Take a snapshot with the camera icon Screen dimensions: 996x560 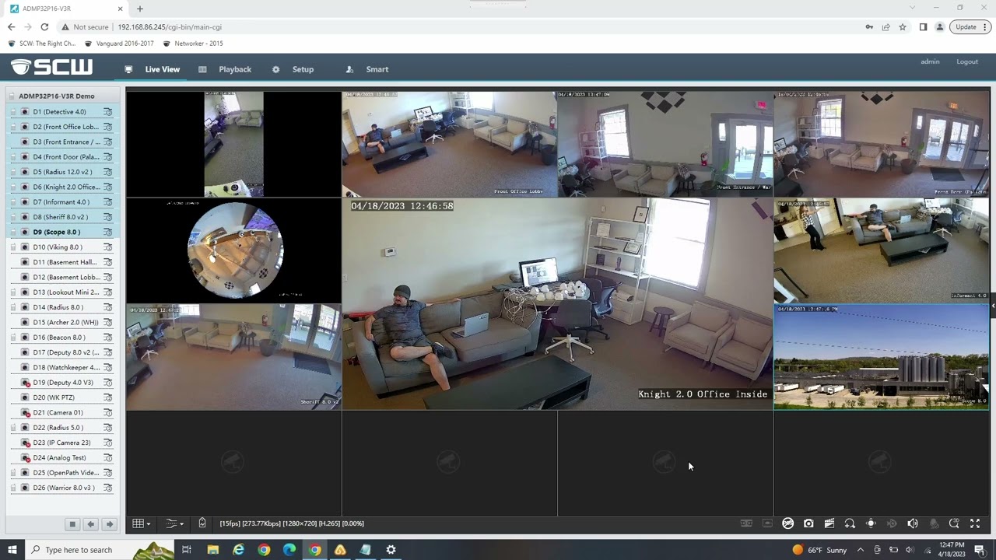pos(808,523)
